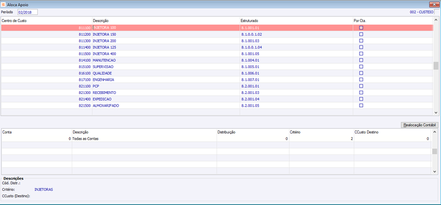Toggle Por Cta. checkbox for QUALIDADE
Screen dimensions: 441x205
[361, 73]
